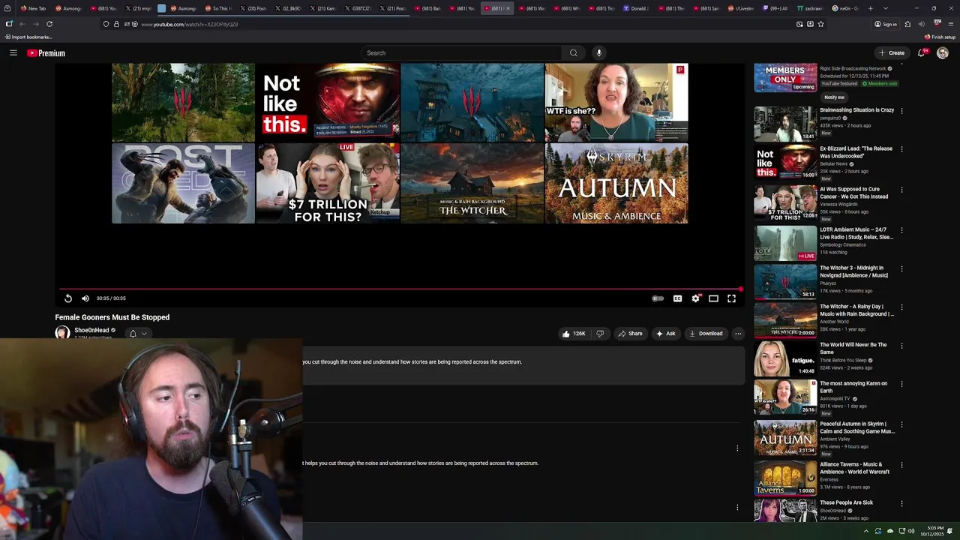Enter full screen mode
The width and height of the screenshot is (960, 540).
click(731, 298)
